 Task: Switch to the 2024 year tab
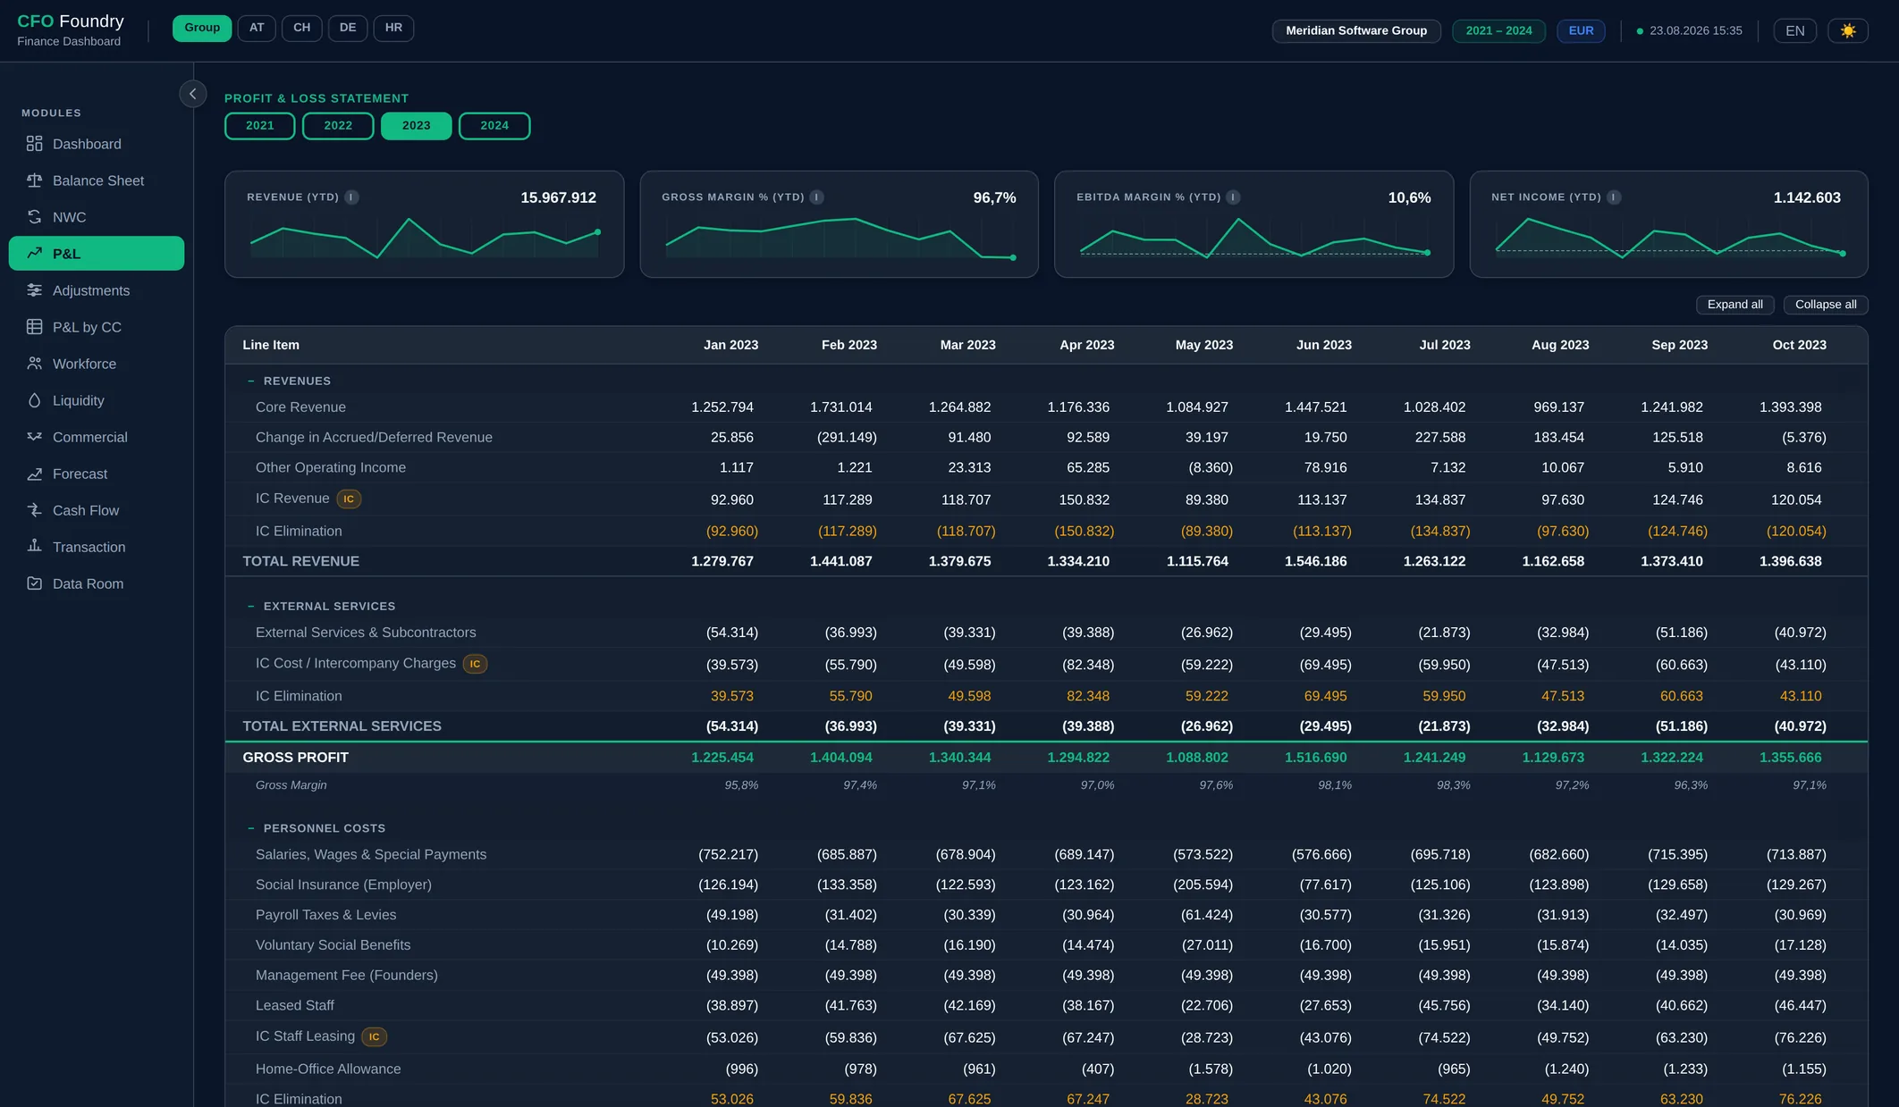(x=494, y=126)
